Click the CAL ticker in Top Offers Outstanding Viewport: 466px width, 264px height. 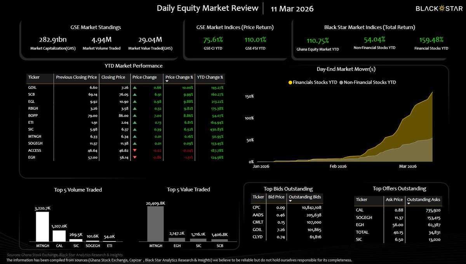[360, 211]
